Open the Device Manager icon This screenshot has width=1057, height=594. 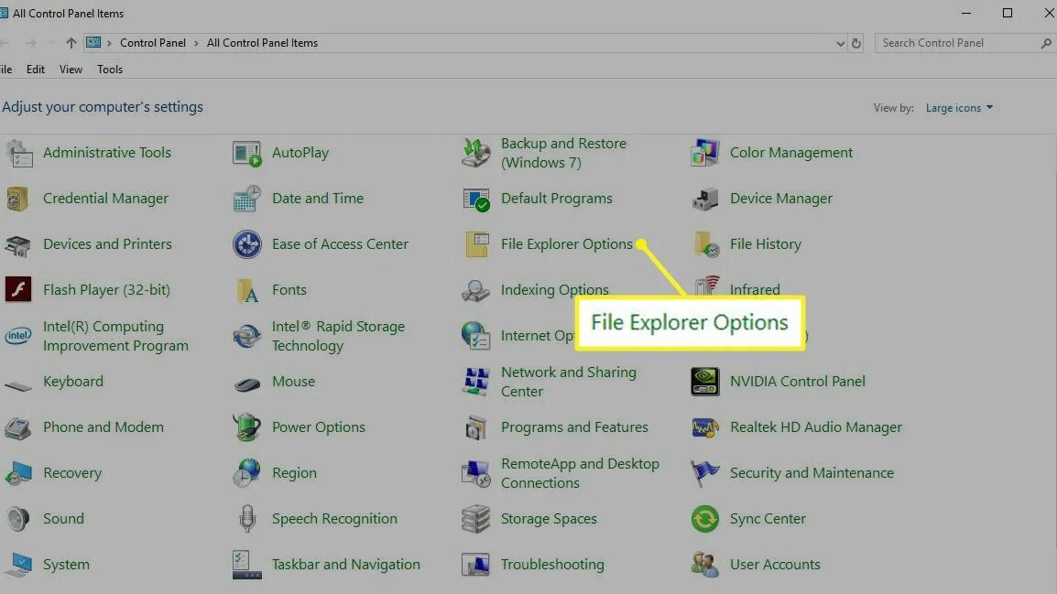[705, 199]
